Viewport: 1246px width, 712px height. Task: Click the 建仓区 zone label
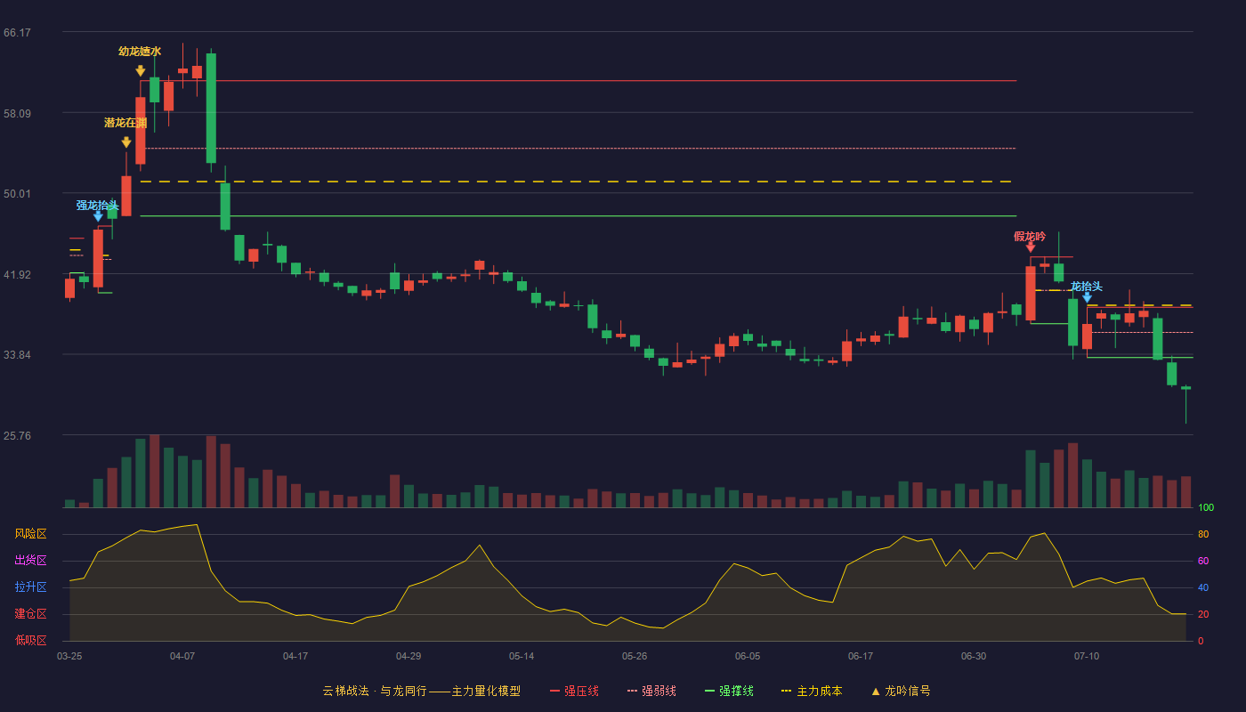pyautogui.click(x=31, y=614)
